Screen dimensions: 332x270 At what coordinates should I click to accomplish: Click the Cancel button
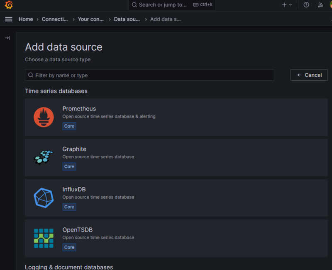309,75
